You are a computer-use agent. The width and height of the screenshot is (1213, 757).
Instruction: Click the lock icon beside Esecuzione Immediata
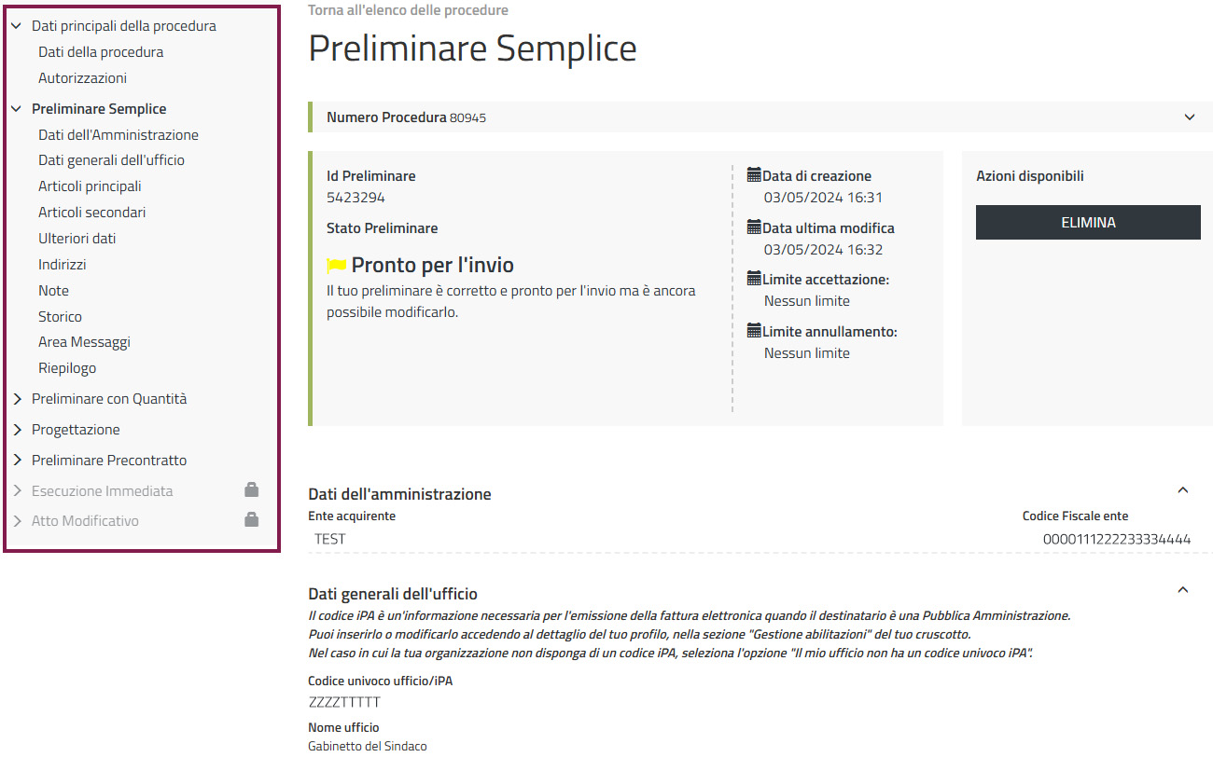(251, 490)
